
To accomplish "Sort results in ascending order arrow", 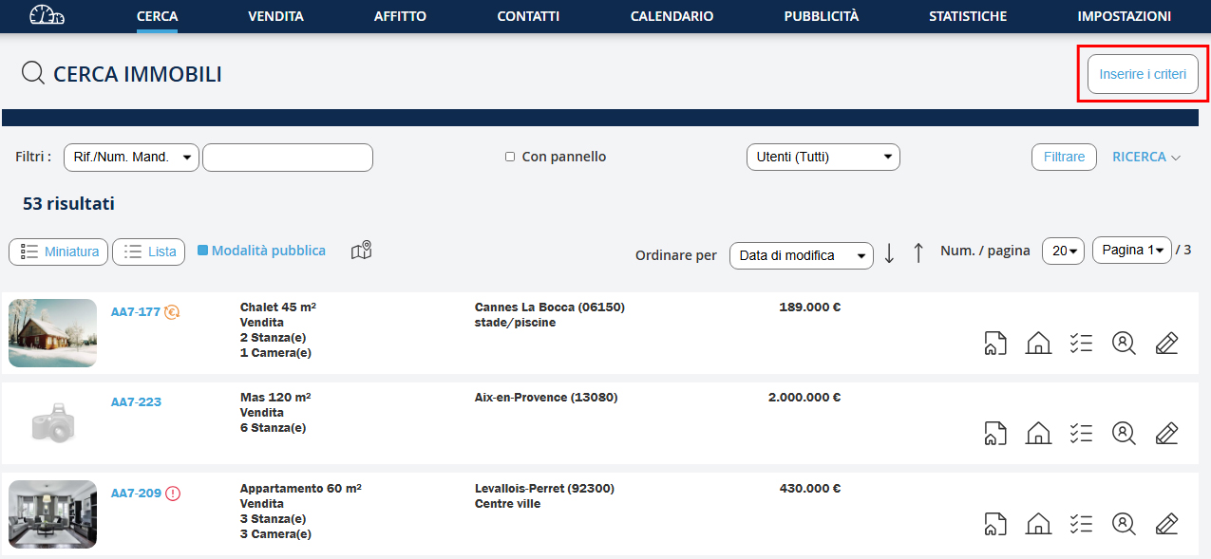I will [918, 253].
